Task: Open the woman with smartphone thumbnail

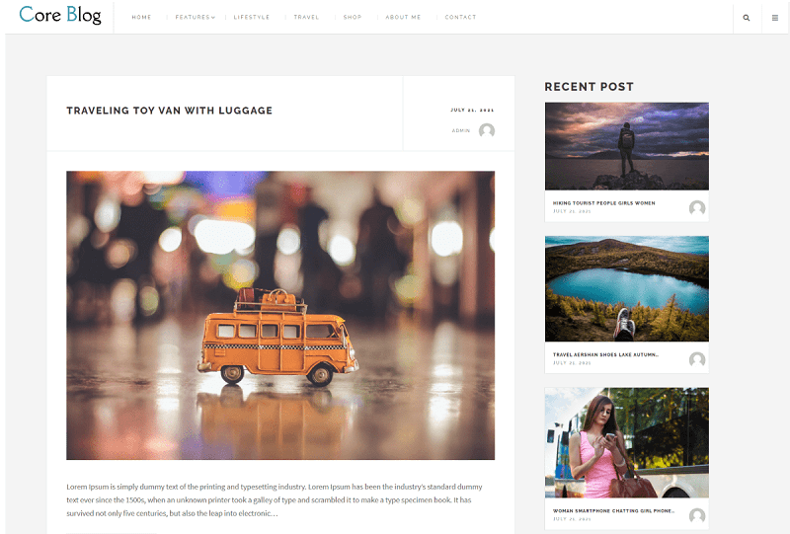Action: click(x=627, y=442)
